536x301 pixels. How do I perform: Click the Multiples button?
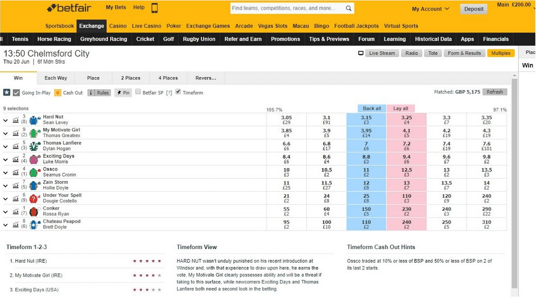(x=501, y=53)
